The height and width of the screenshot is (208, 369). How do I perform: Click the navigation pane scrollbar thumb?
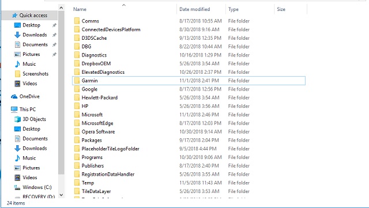click(x=61, y=93)
